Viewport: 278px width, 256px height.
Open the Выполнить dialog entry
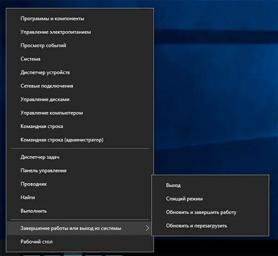point(80,211)
